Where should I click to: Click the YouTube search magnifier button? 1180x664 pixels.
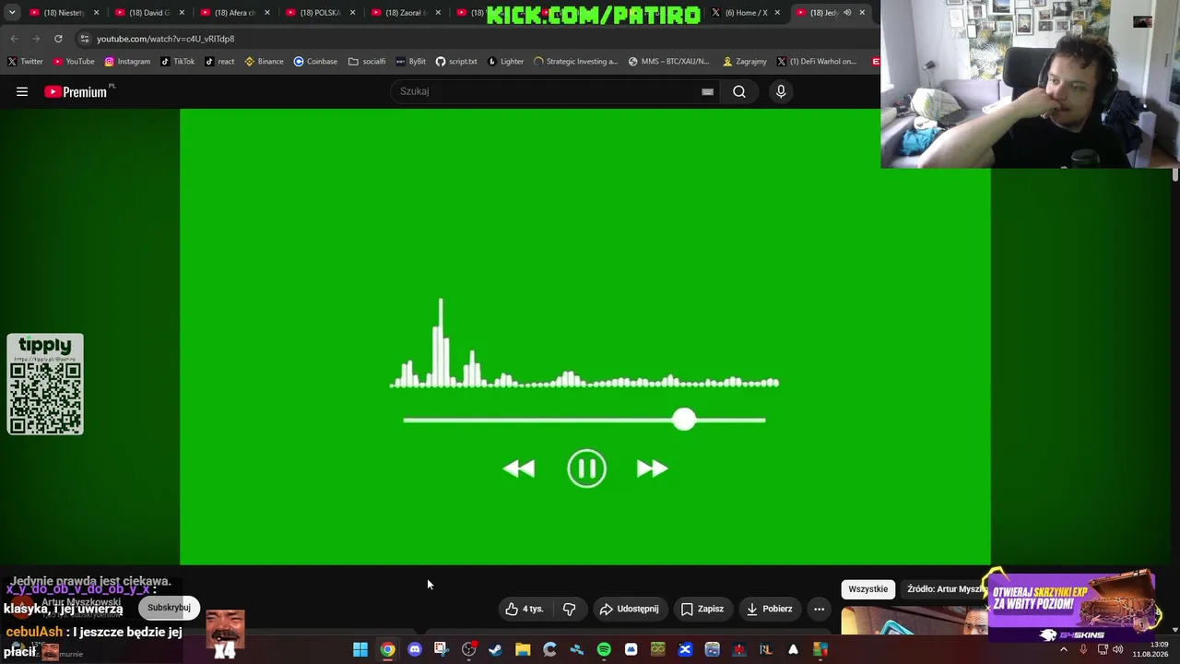(x=739, y=91)
